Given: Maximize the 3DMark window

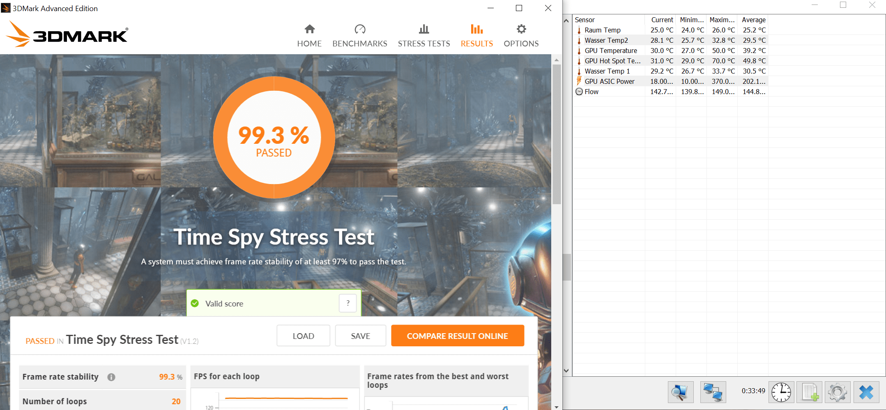Looking at the screenshot, I should tap(519, 8).
